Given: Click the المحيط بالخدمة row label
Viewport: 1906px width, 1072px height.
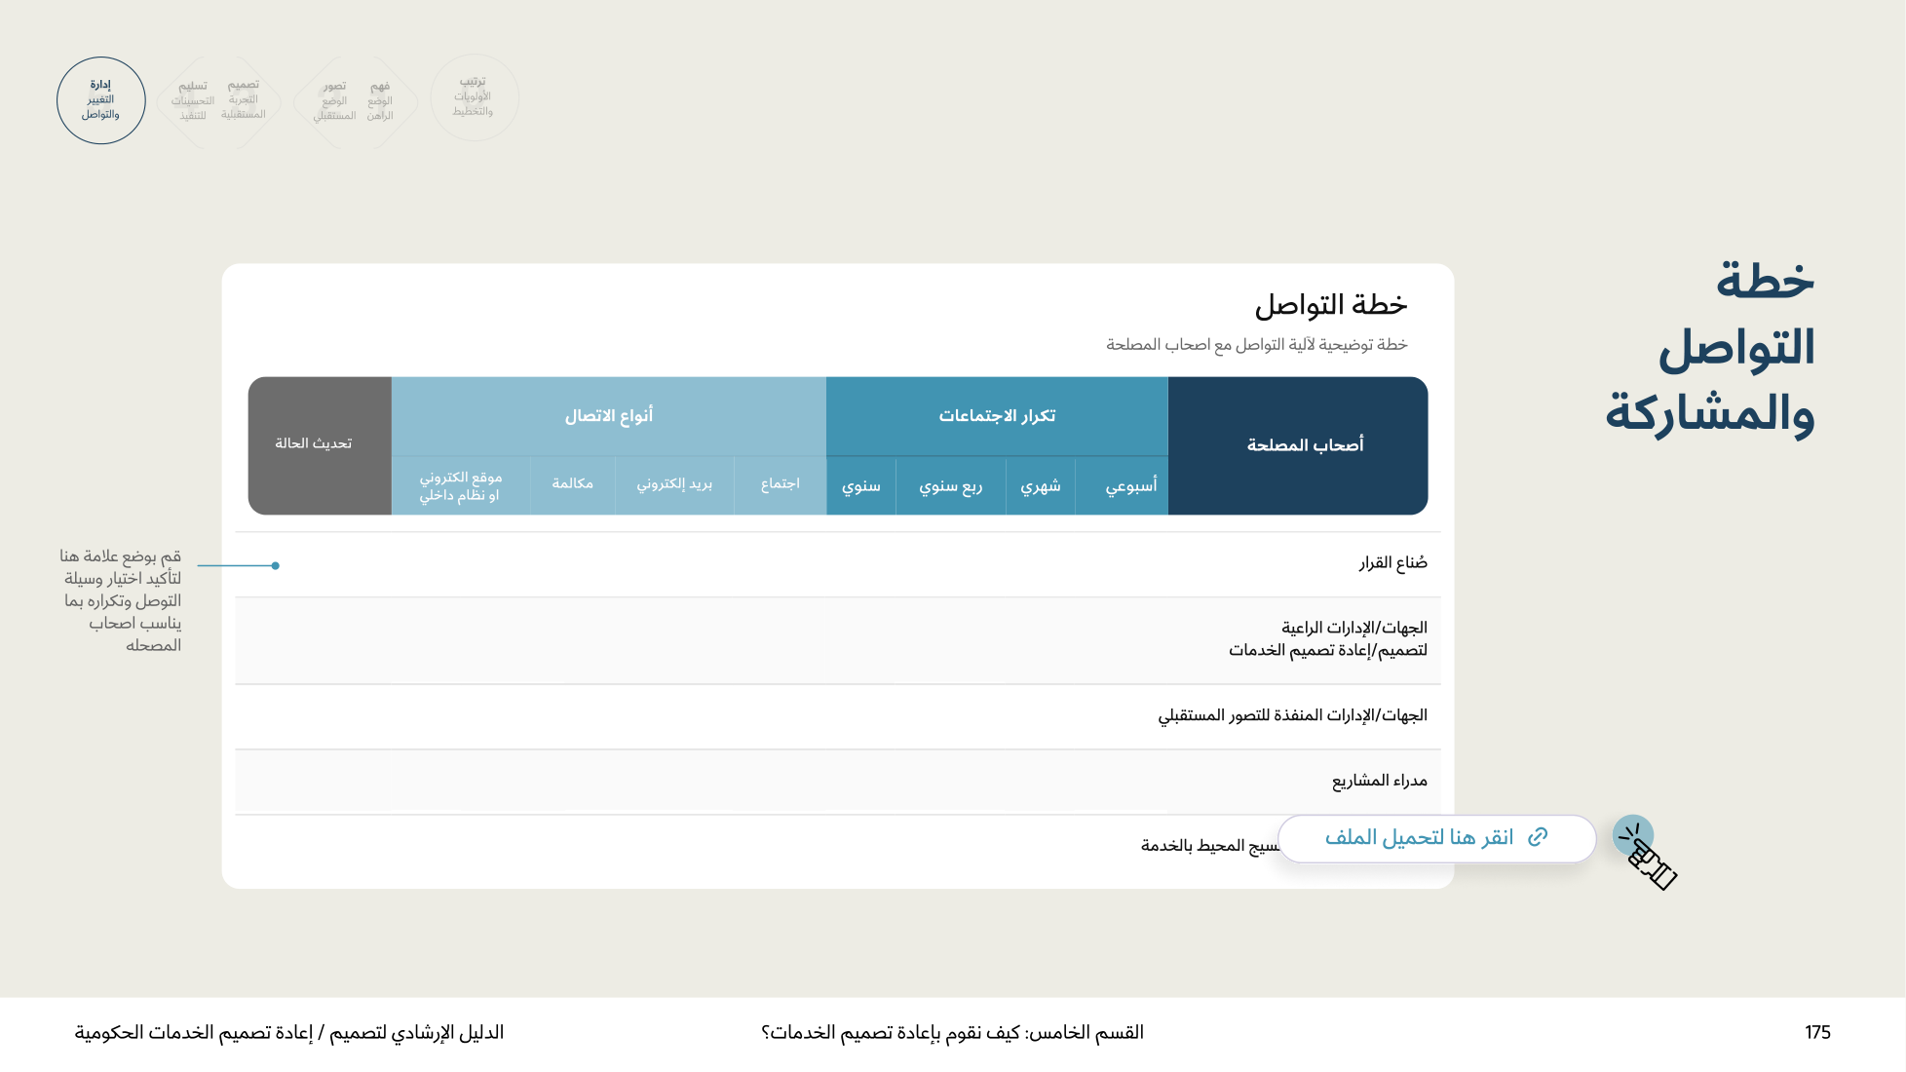Looking at the screenshot, I should (x=1208, y=845).
